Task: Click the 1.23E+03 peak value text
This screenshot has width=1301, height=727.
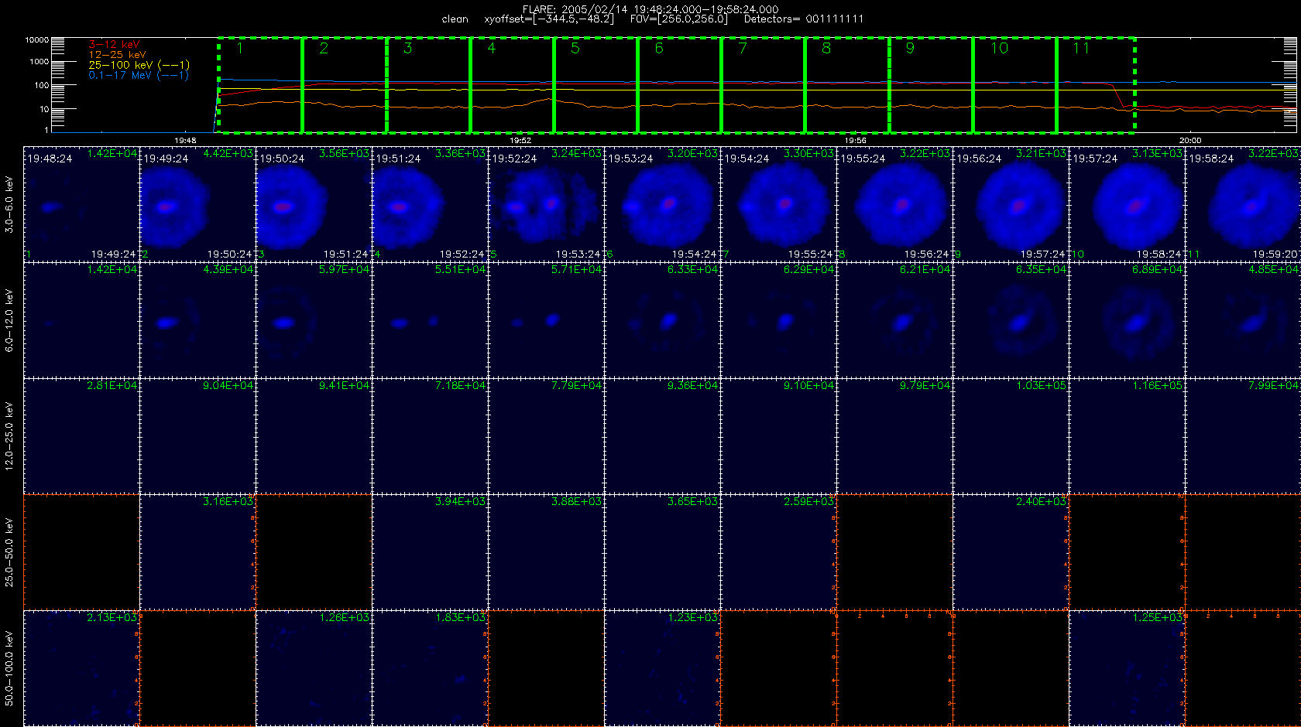Action: pos(693,617)
